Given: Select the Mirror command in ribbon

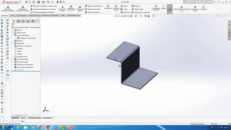Looking at the screenshot, I should [x=140, y=12].
